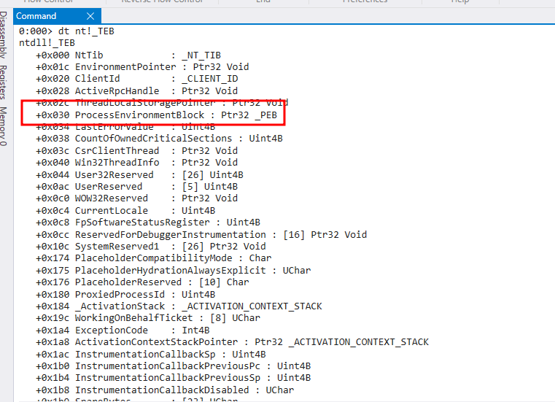This screenshot has height=402, width=555.
Task: Click the NtTib field name
Action: point(89,55)
